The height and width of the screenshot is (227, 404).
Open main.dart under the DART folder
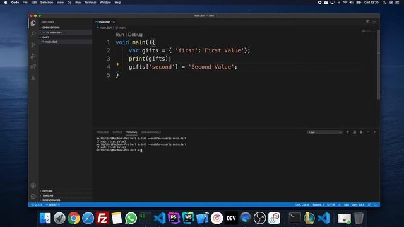point(51,42)
